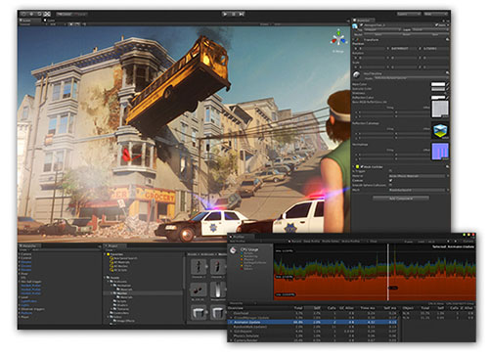Click the CPU Usage icon in Profiler
489x356 pixels.
click(x=233, y=250)
